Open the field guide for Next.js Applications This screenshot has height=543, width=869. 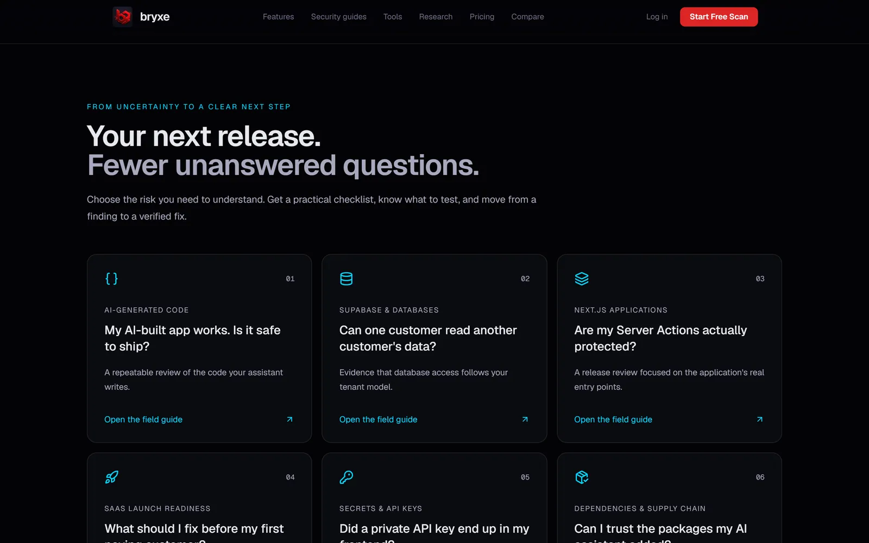tap(613, 419)
